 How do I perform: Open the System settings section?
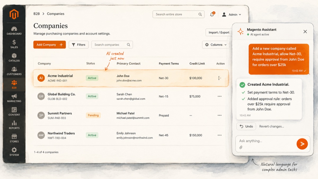pos(14,152)
